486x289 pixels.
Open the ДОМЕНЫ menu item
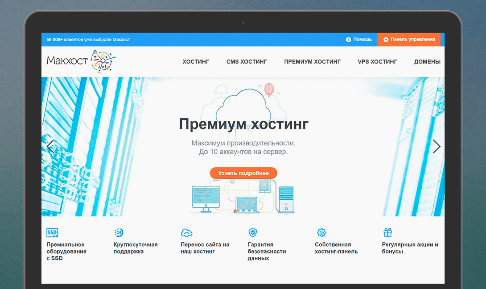click(x=428, y=62)
